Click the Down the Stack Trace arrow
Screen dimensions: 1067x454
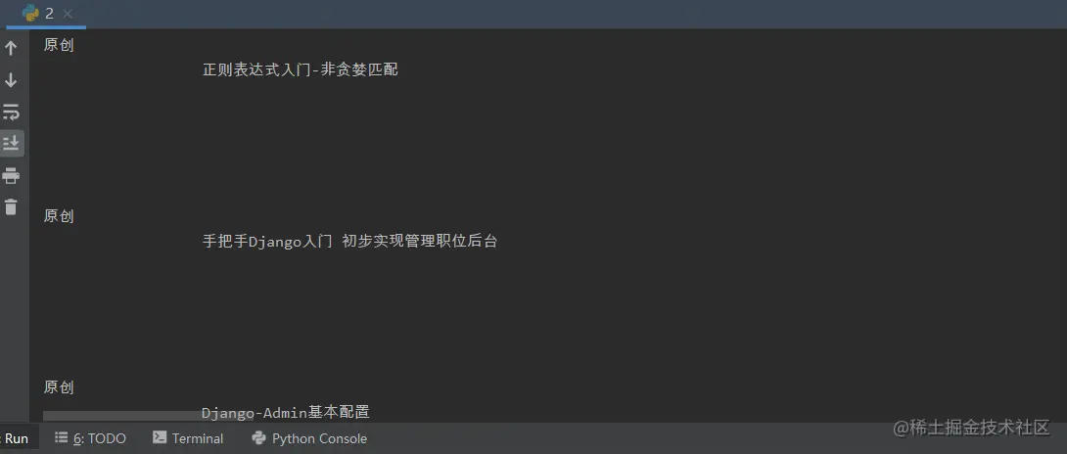pos(11,80)
